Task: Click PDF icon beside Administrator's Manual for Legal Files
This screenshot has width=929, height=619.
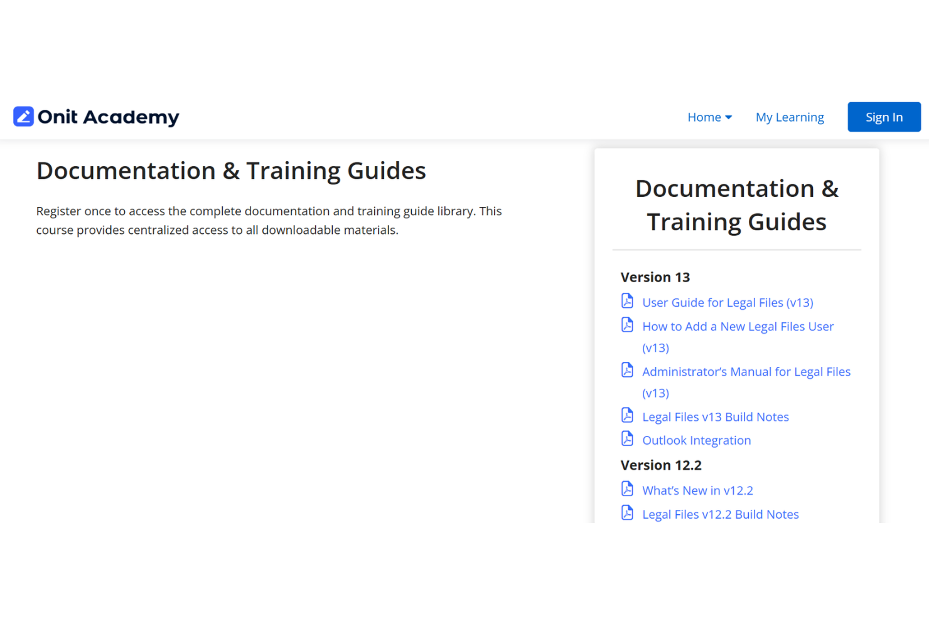Action: pyautogui.click(x=627, y=370)
